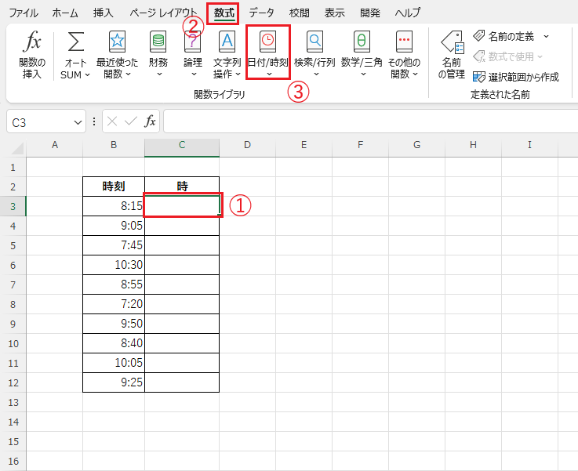578x471 pixels.
Task: Select column B header
Action: coord(114,145)
